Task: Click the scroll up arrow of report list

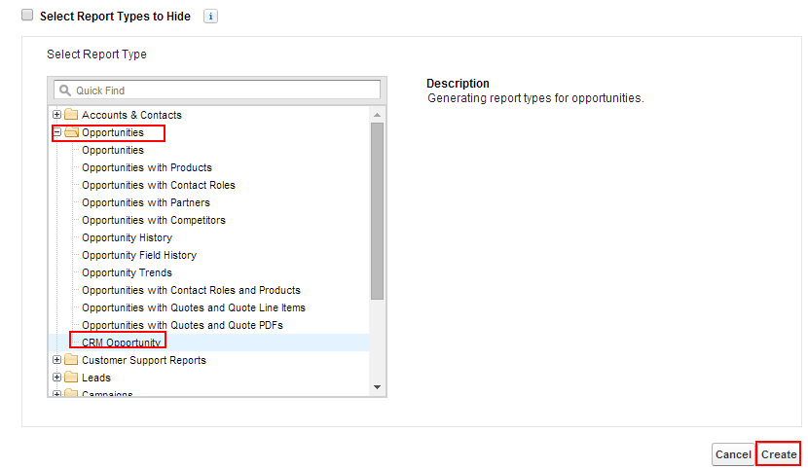Action: click(x=377, y=115)
